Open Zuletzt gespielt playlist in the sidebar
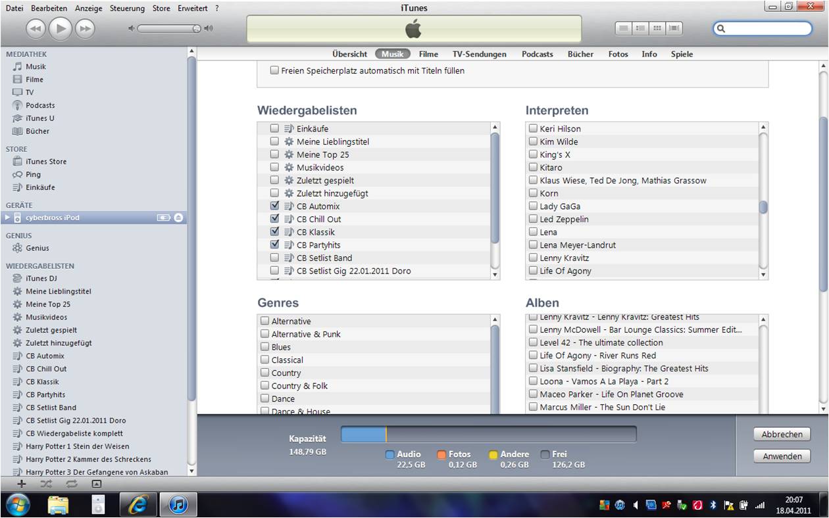This screenshot has width=829, height=518. click(x=51, y=331)
